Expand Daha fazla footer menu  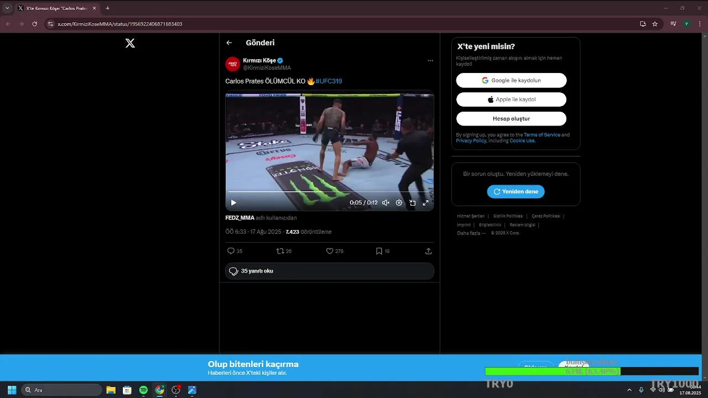pos(471,233)
